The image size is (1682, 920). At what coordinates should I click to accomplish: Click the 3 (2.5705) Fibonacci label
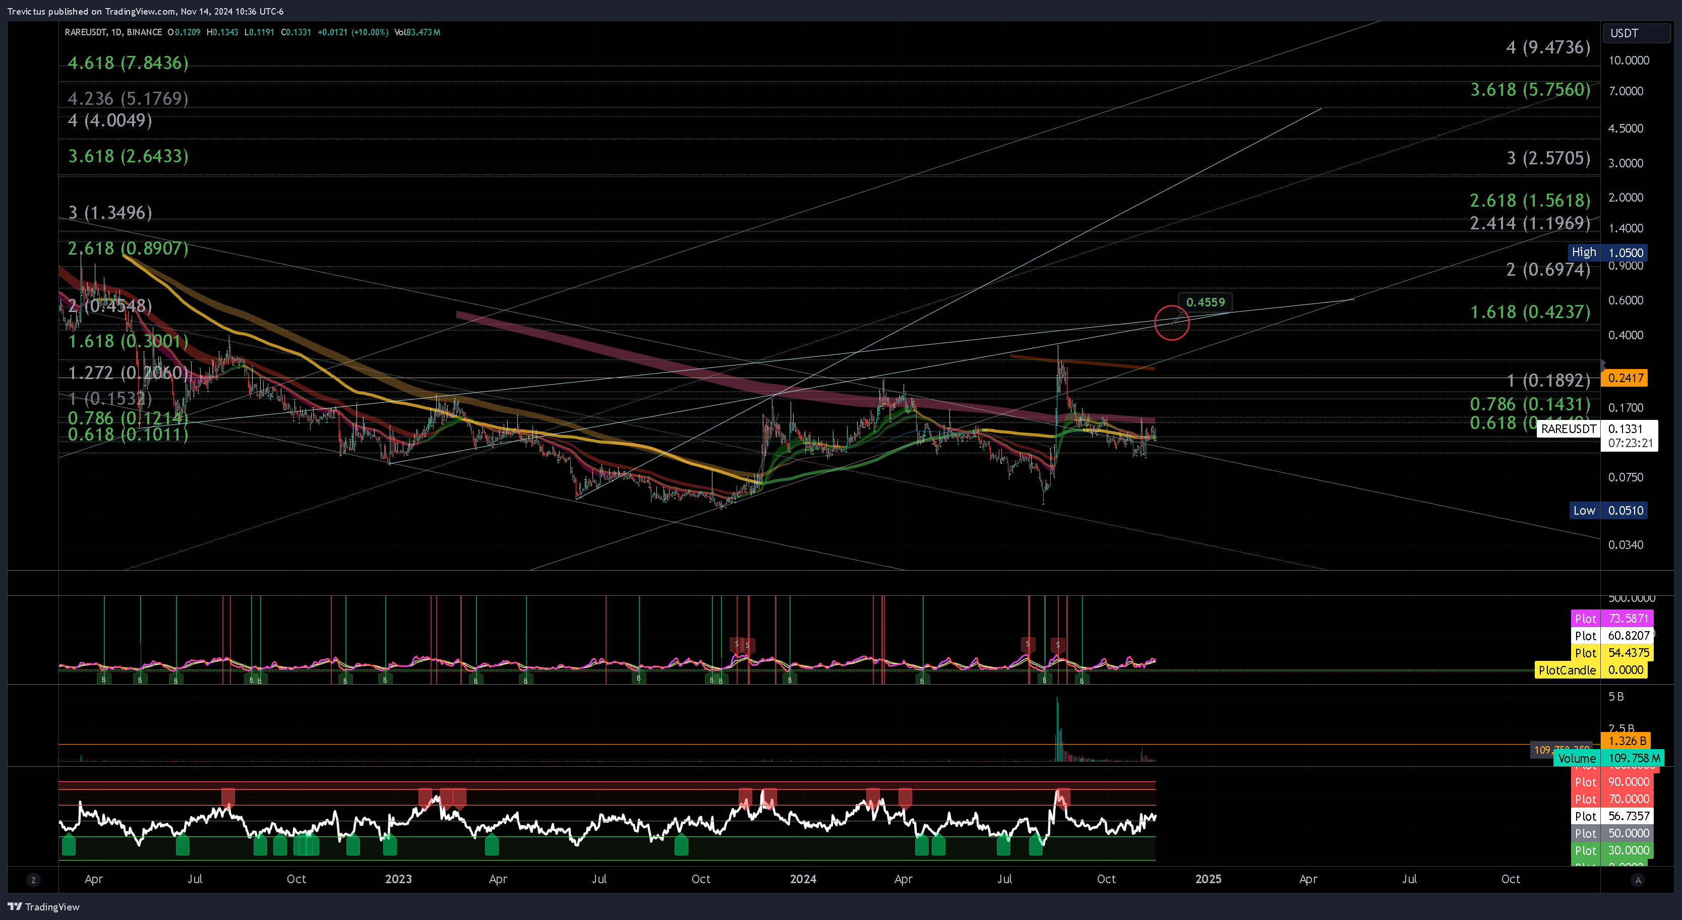1548,158
